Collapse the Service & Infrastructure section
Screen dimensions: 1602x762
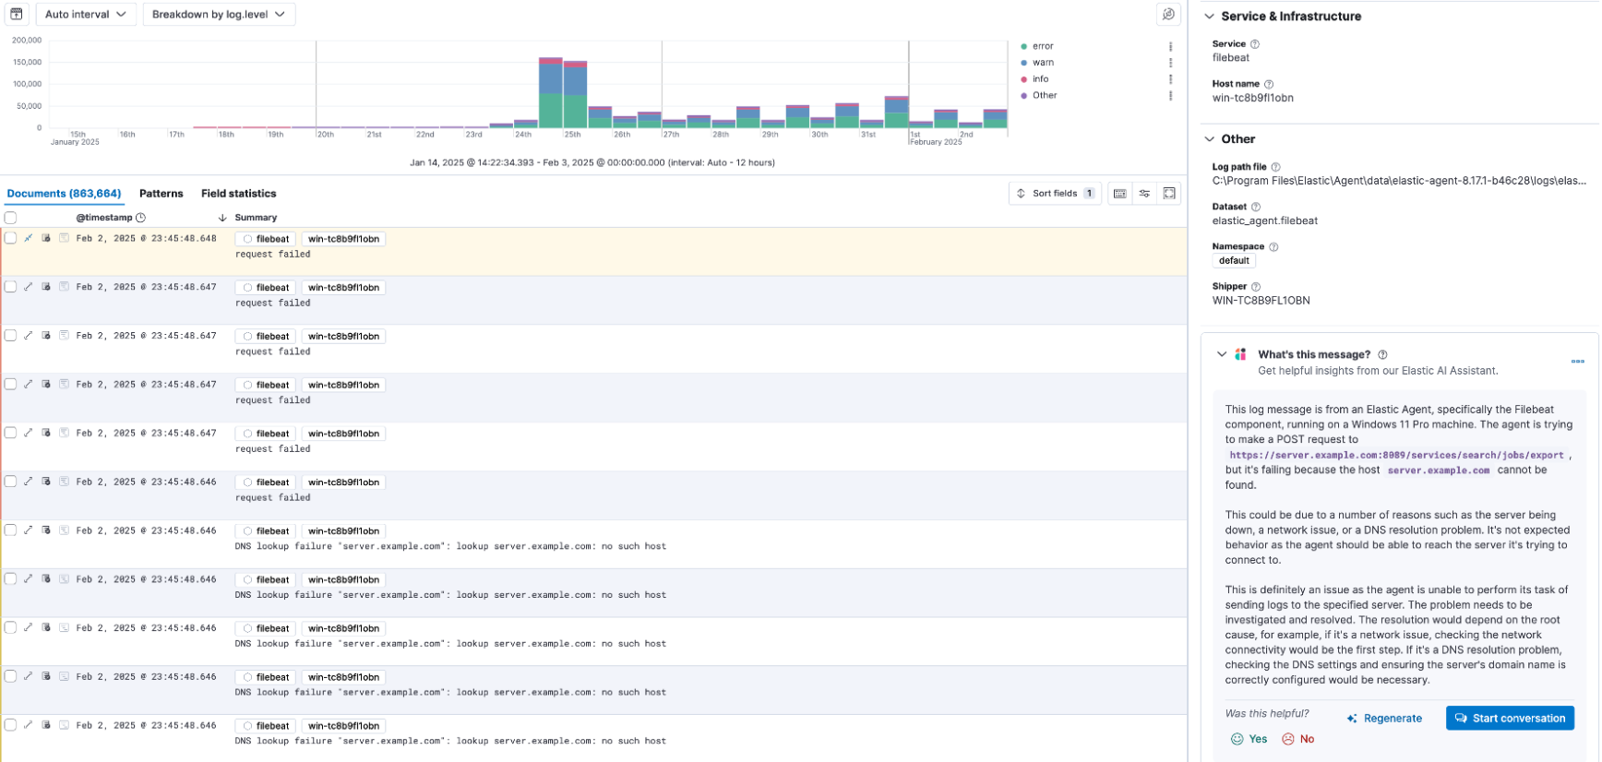[x=1209, y=17]
